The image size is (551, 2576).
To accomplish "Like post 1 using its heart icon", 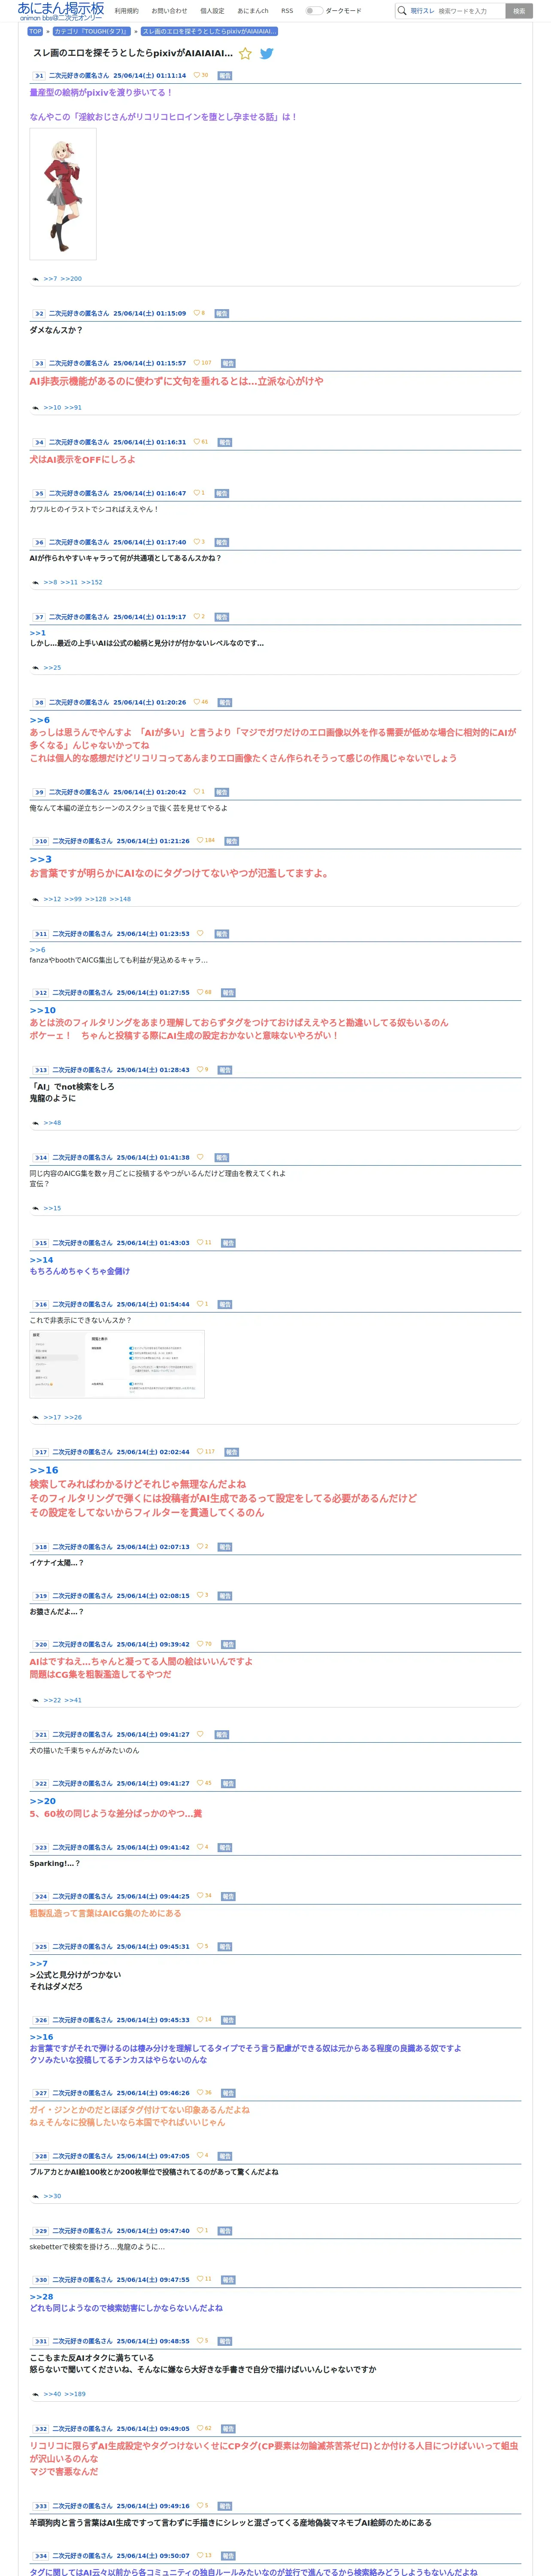I will [x=196, y=75].
